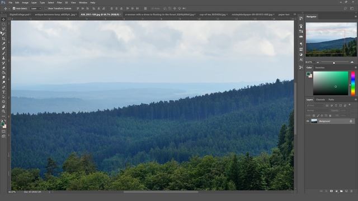
Task: Adjust the Navigator zoom slider
Action: pyautogui.click(x=334, y=62)
